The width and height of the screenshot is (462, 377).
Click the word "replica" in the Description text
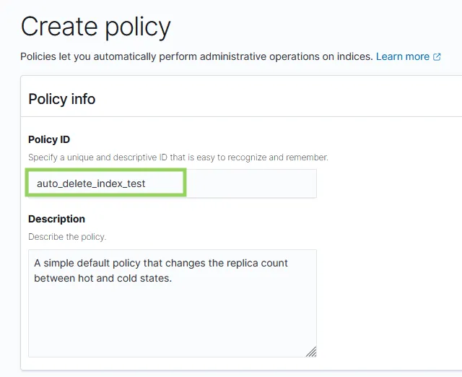tap(248, 263)
